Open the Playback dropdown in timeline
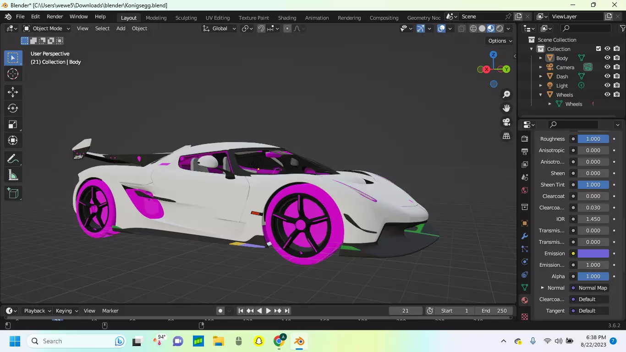 pyautogui.click(x=36, y=311)
